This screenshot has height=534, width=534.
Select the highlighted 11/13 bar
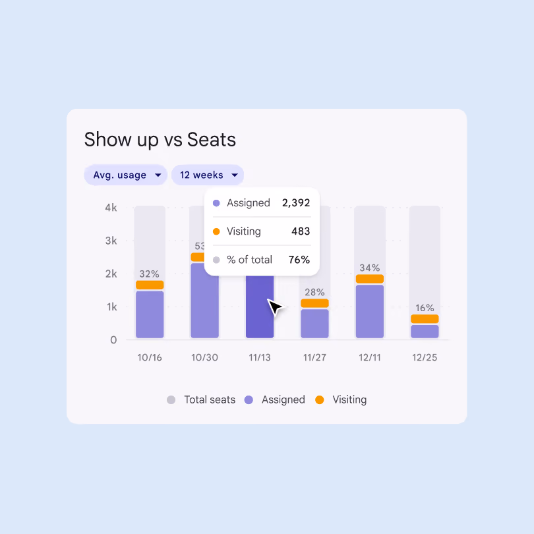pos(260,307)
